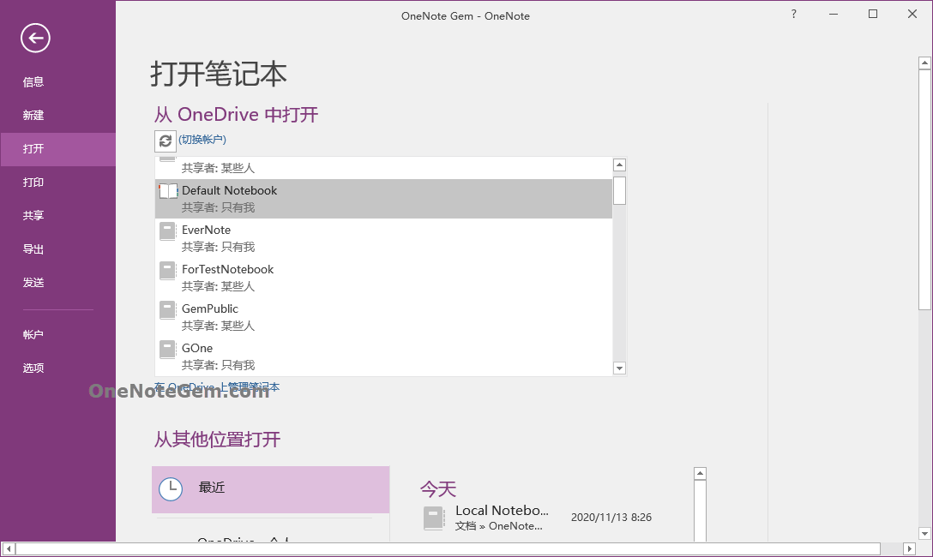Open the 共享 section
The image size is (933, 557).
pos(57,216)
